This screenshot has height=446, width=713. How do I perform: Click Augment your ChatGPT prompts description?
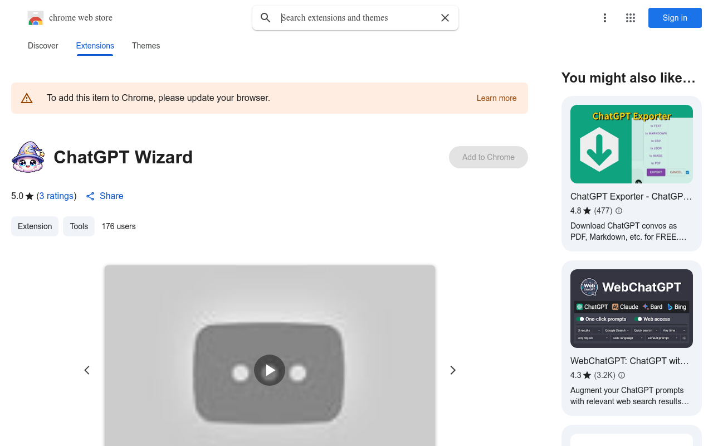point(629,396)
